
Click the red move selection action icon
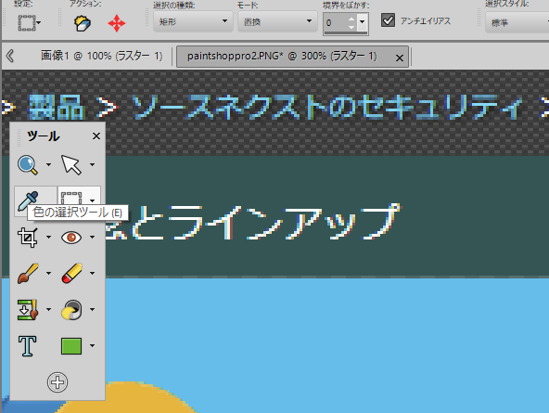click(117, 24)
